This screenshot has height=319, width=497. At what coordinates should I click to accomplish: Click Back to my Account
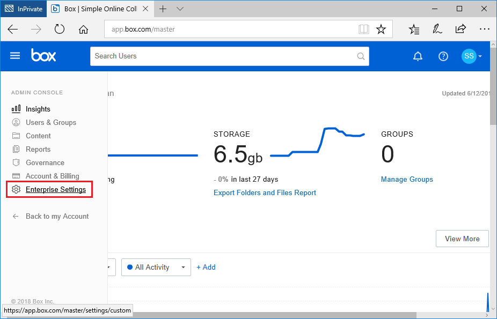57,217
